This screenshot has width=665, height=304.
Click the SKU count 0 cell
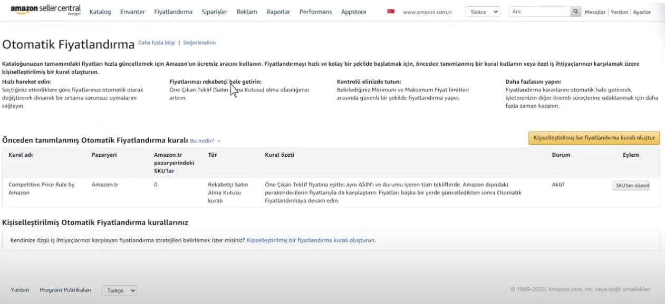(x=156, y=185)
